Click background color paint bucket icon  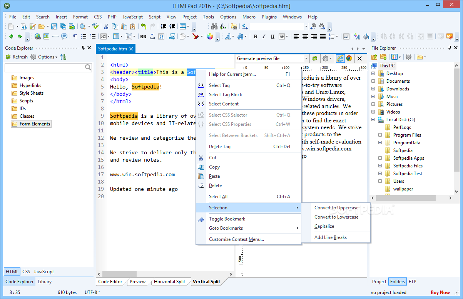click(366, 37)
